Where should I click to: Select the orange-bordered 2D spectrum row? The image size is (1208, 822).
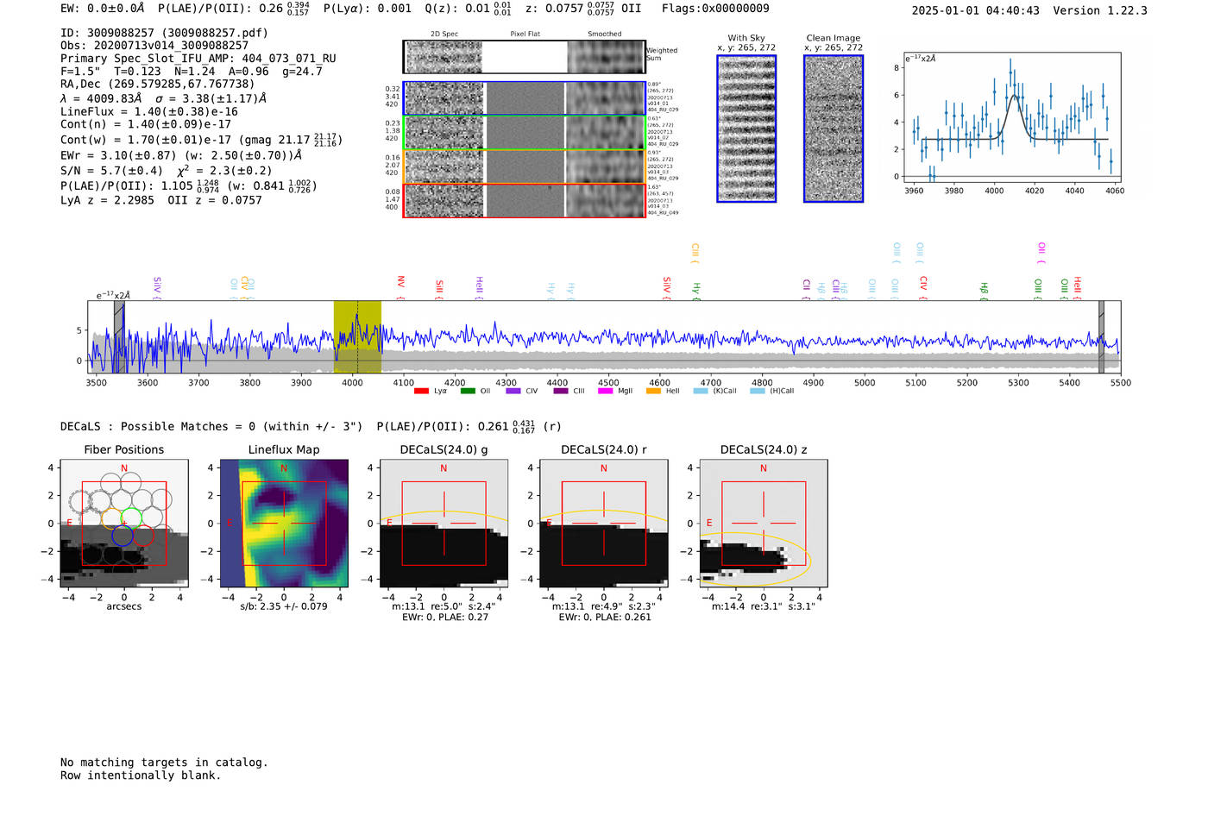coord(524,166)
